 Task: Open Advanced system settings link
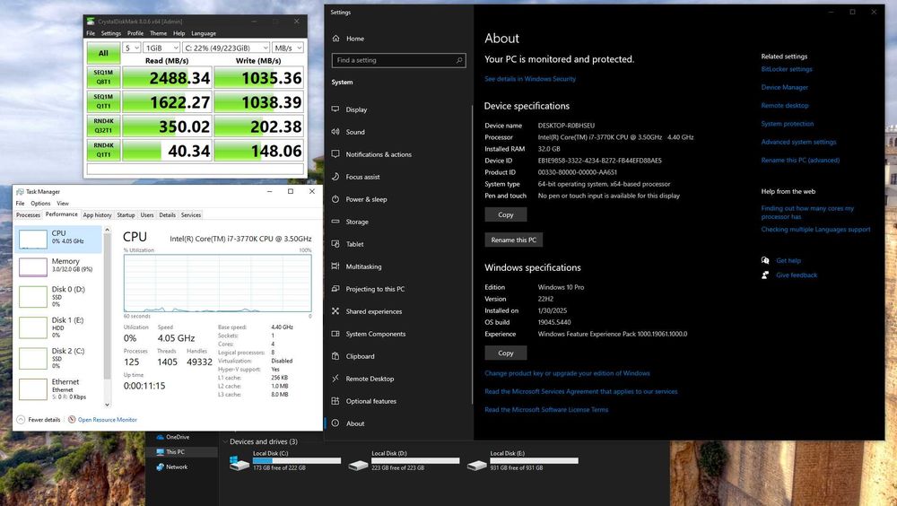[x=798, y=142]
